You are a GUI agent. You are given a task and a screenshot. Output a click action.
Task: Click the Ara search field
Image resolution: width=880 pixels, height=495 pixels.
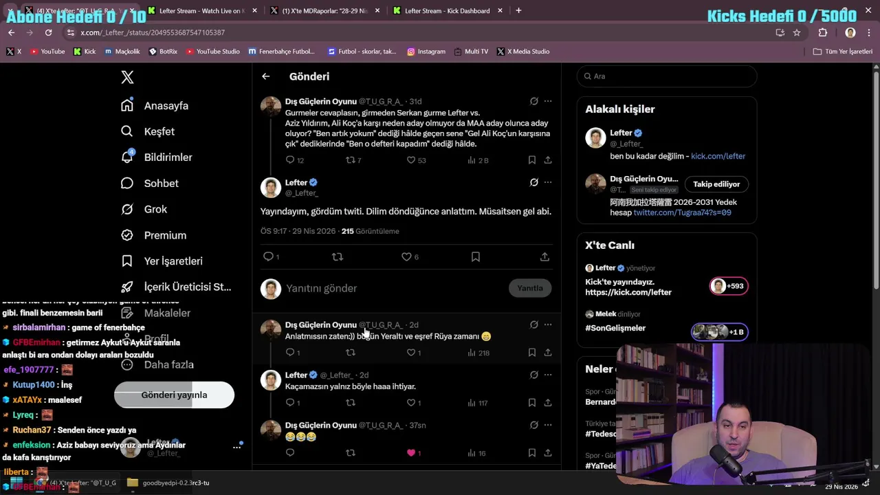[x=667, y=76]
